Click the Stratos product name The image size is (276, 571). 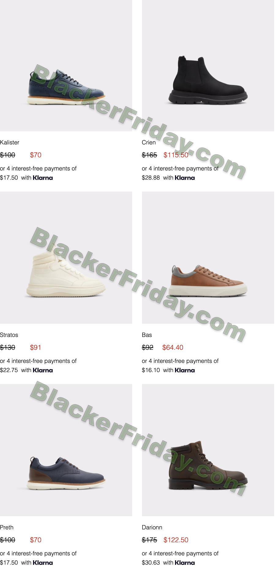pyautogui.click(x=9, y=335)
